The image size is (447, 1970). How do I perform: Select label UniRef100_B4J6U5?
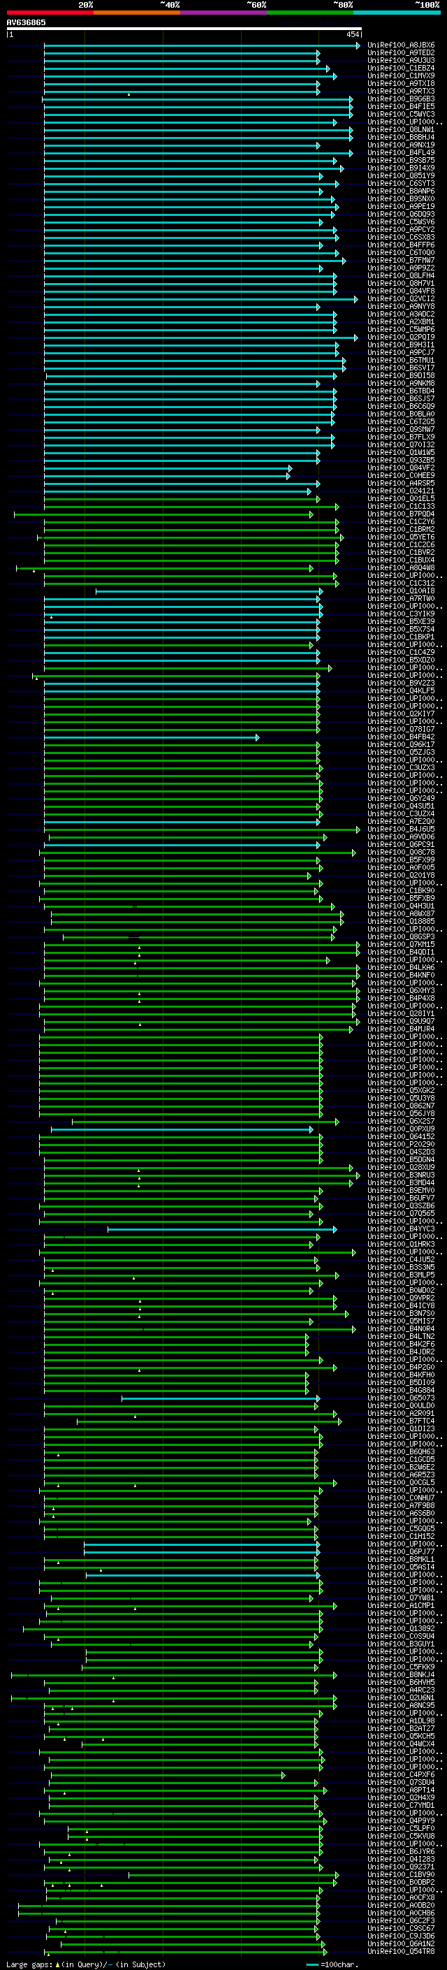pyautogui.click(x=401, y=830)
